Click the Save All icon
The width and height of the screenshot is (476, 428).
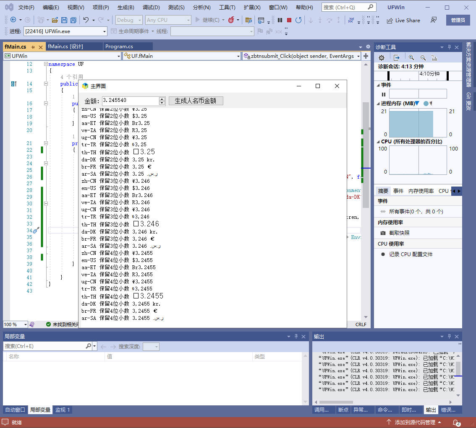tap(73, 20)
